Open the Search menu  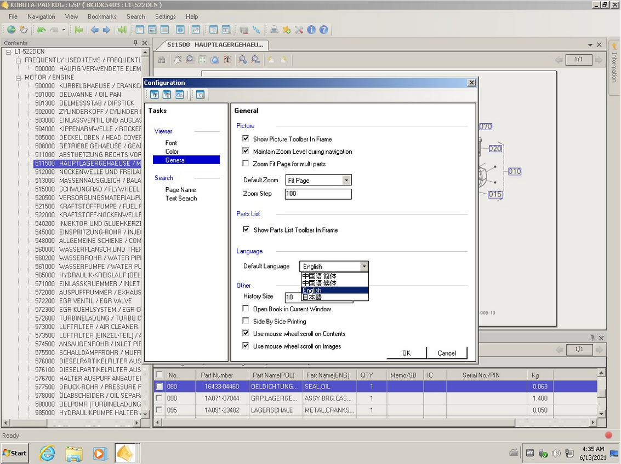pos(136,16)
